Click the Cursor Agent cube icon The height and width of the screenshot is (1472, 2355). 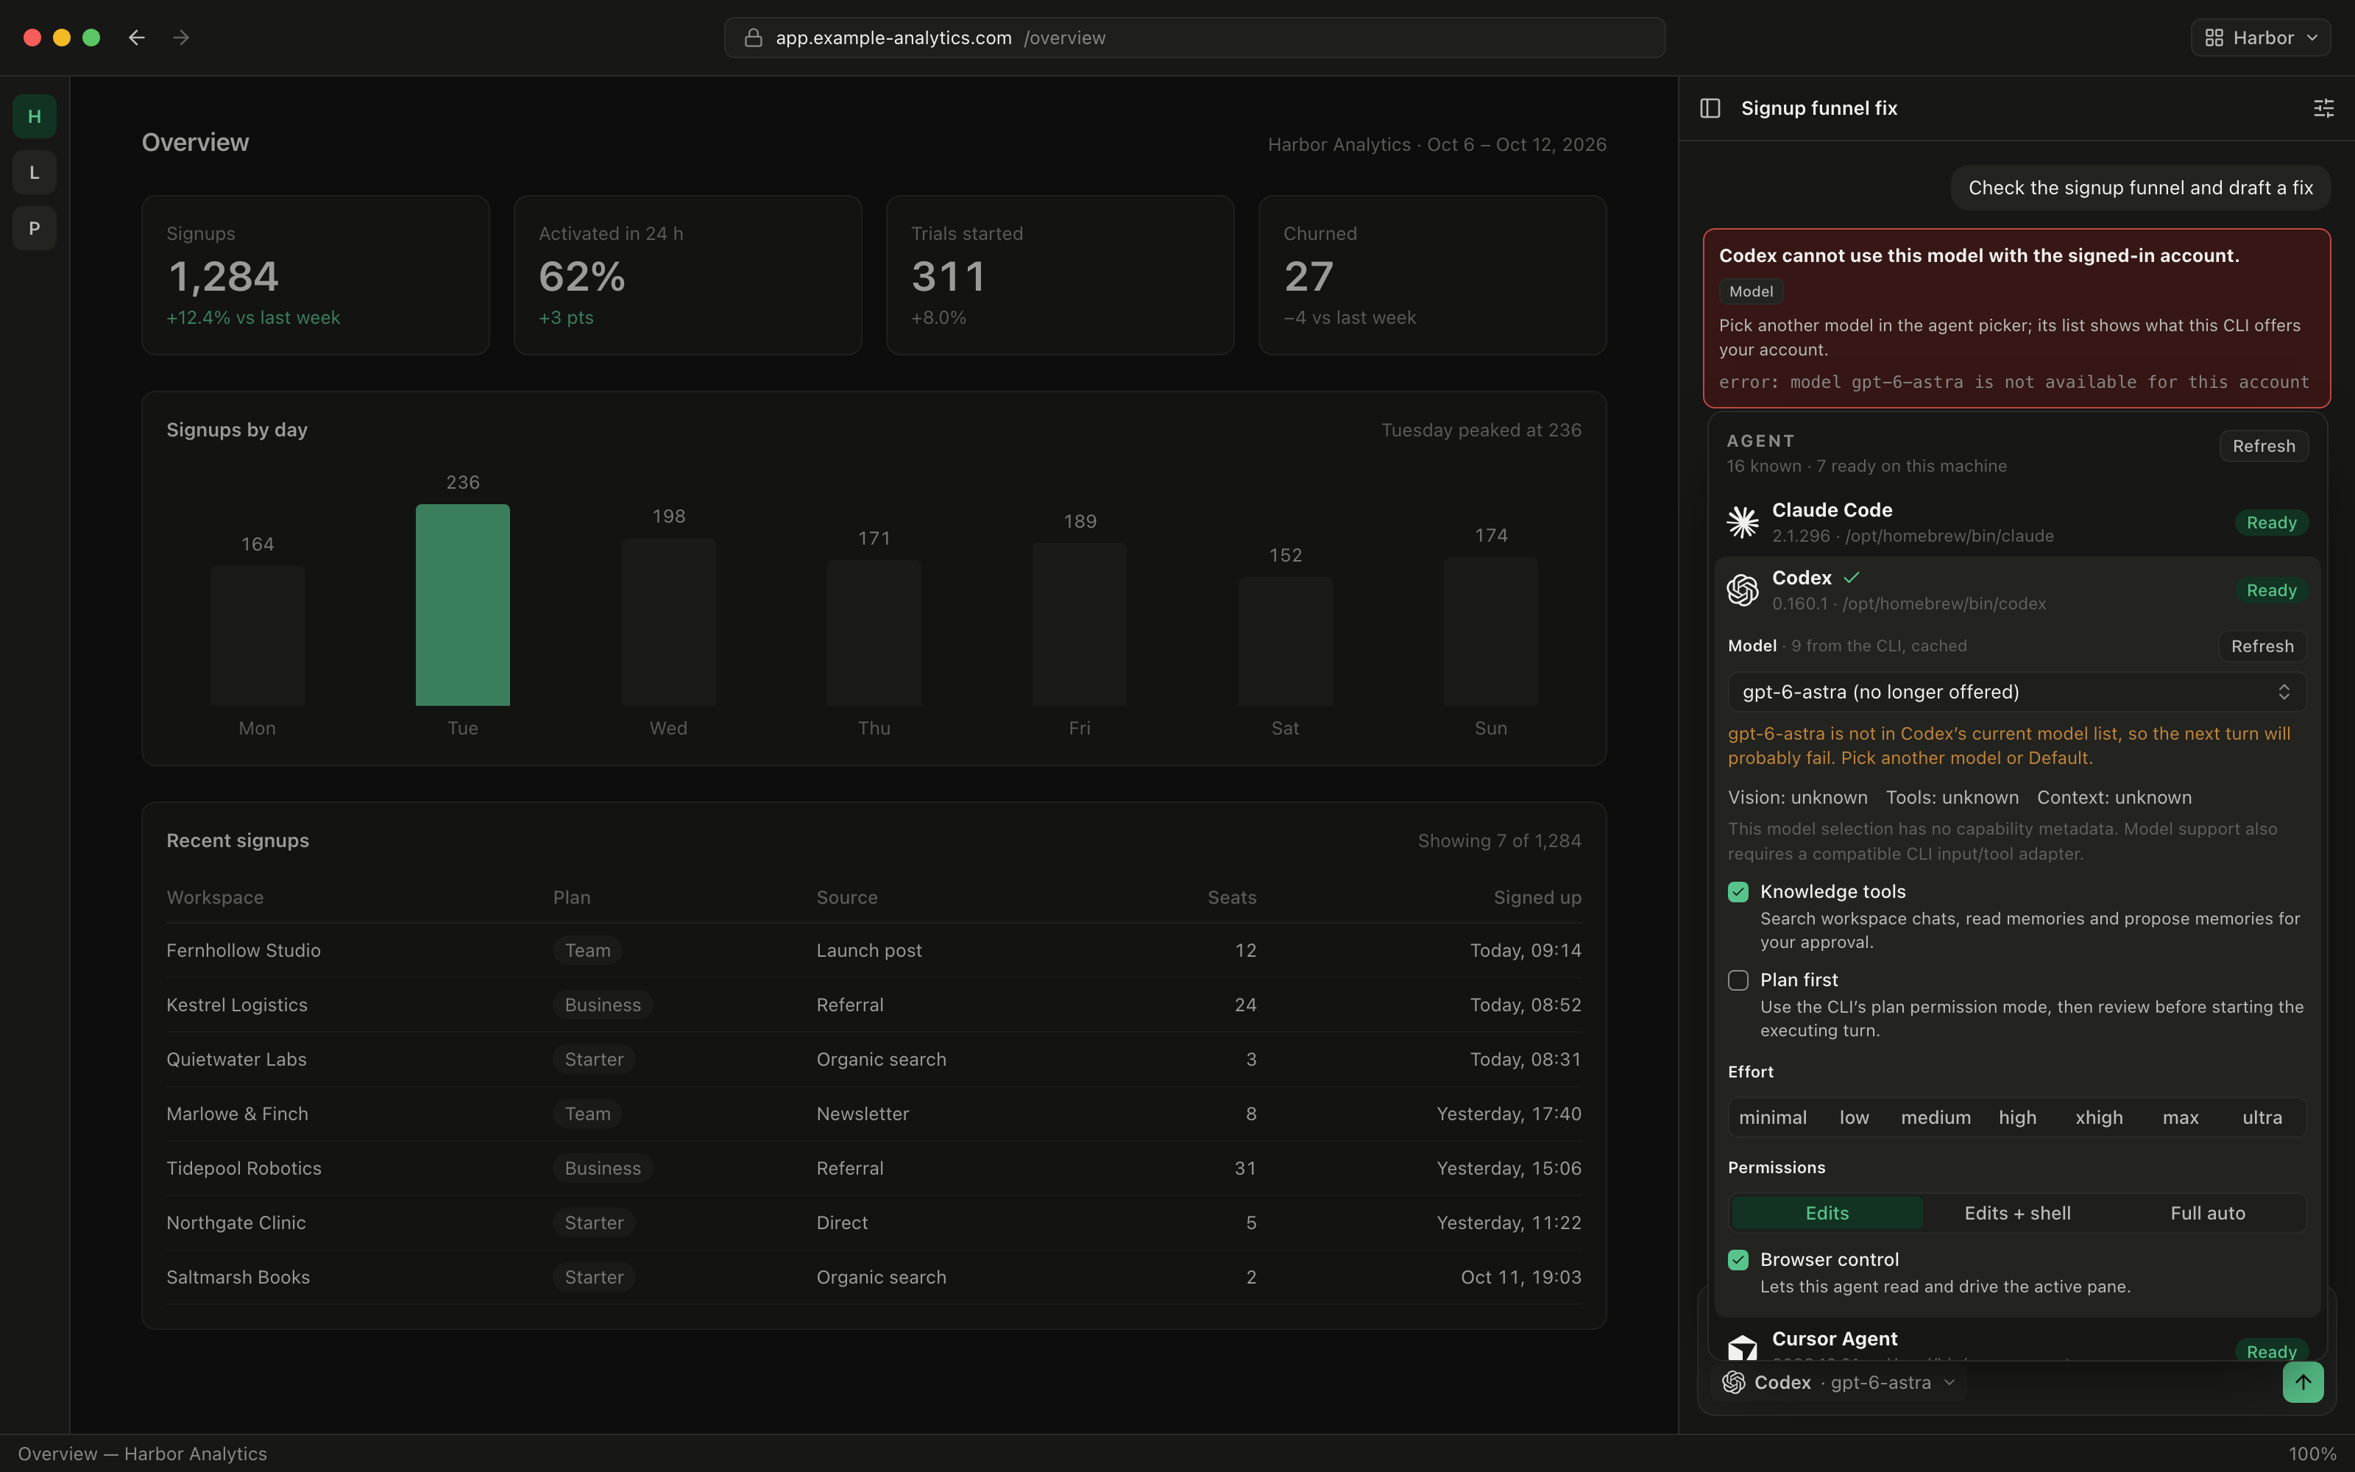click(x=1742, y=1348)
